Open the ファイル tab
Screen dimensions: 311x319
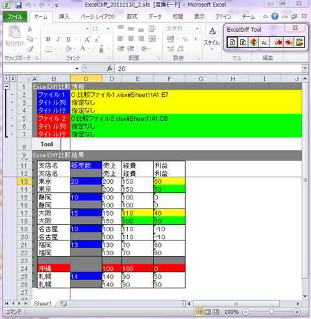point(15,17)
